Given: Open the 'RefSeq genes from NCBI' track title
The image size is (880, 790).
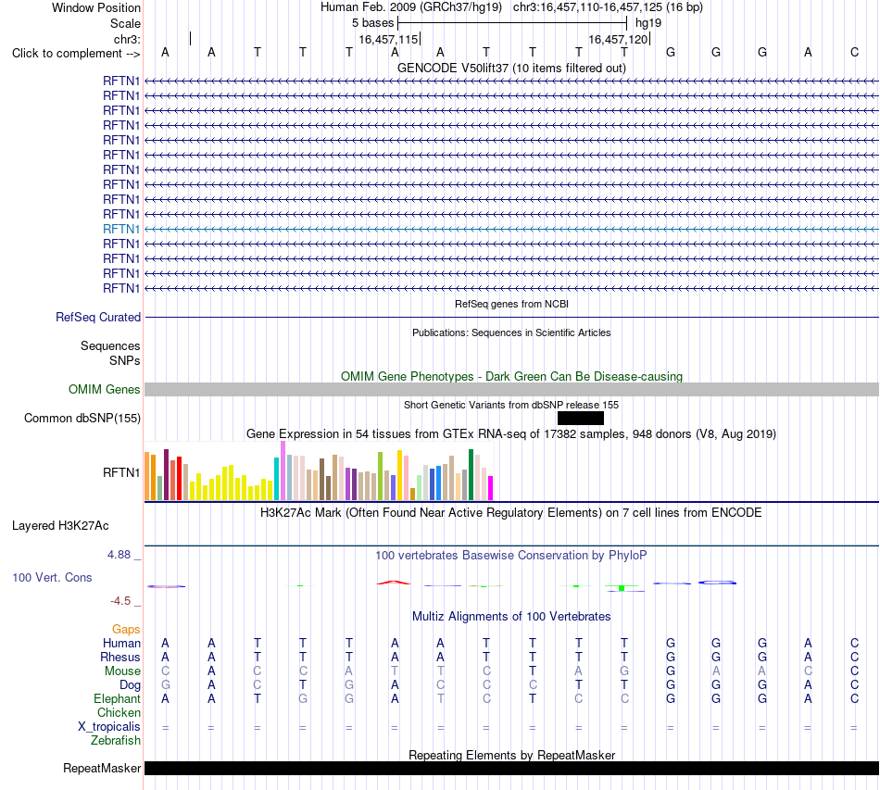Looking at the screenshot, I should [x=511, y=304].
